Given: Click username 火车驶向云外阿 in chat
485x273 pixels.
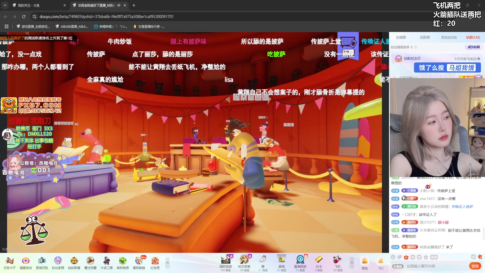Looking at the screenshot, I should [x=432, y=230].
